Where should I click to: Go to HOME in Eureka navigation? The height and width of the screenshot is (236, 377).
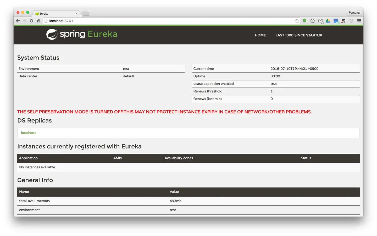coord(260,35)
